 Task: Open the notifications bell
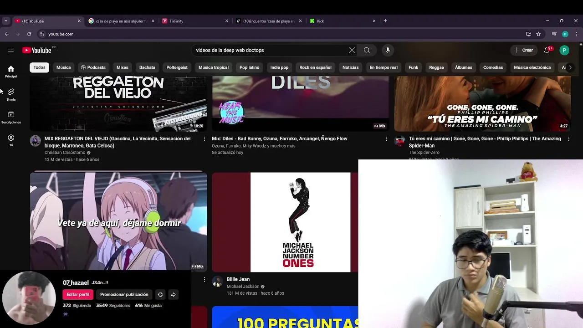pos(547,50)
